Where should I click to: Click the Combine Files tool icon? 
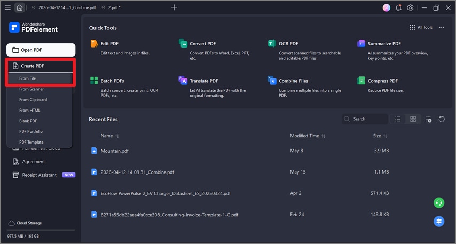pos(272,81)
